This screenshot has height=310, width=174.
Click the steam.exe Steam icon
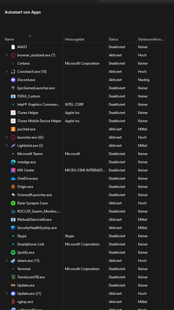point(13,261)
